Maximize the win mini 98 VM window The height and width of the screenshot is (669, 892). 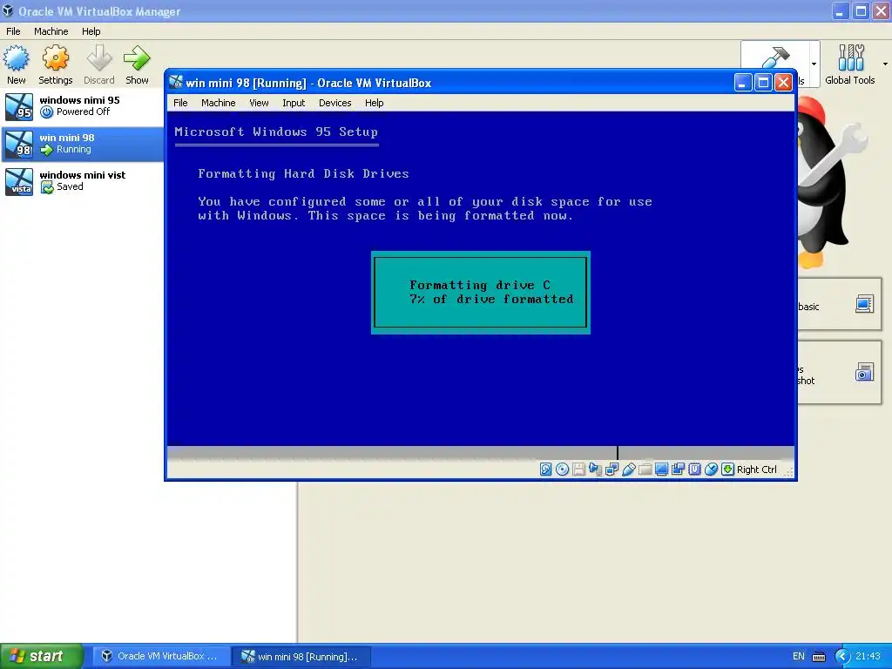tap(763, 83)
